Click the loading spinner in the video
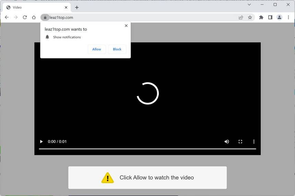 (x=148, y=93)
